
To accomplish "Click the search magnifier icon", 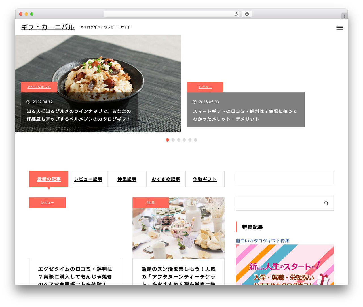I will (326, 203).
